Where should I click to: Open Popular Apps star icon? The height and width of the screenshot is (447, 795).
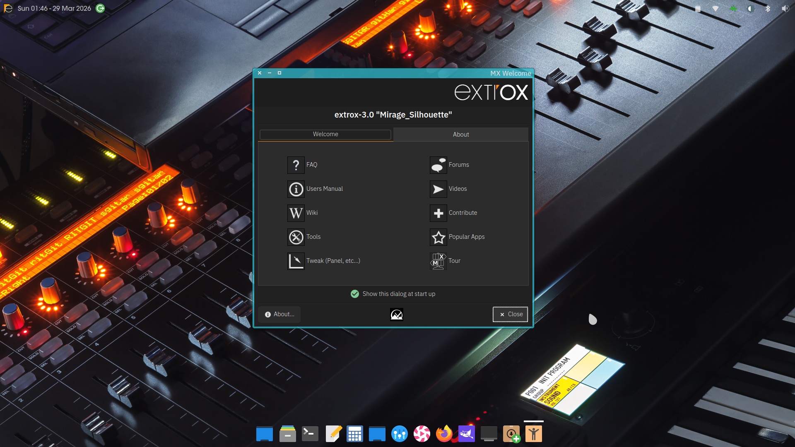pyautogui.click(x=438, y=237)
